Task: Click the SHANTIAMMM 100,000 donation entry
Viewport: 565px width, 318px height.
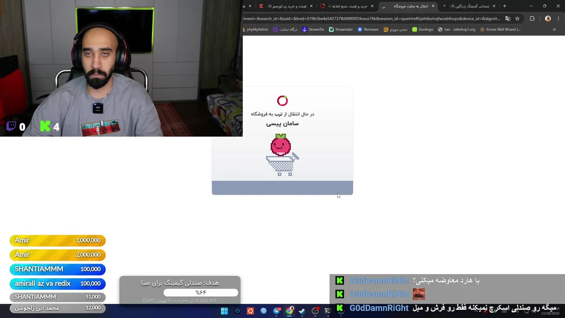Action: point(58,269)
